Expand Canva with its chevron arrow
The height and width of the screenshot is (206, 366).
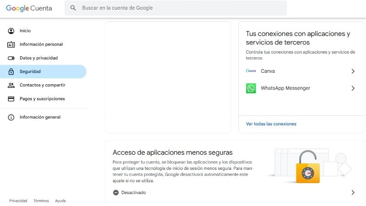point(353,71)
